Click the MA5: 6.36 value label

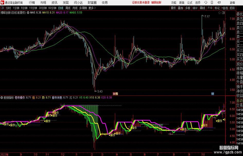pos(36,13)
